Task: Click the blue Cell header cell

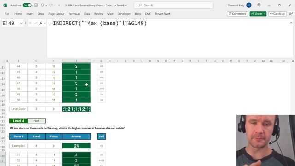Action: (101, 136)
